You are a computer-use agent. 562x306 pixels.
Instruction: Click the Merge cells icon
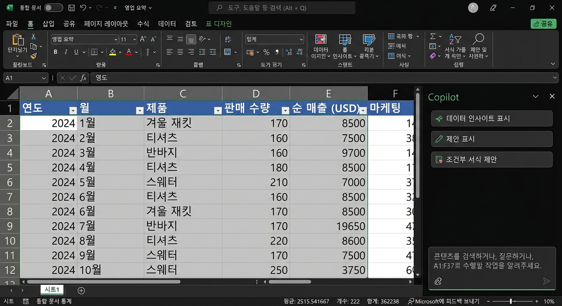coord(228,52)
